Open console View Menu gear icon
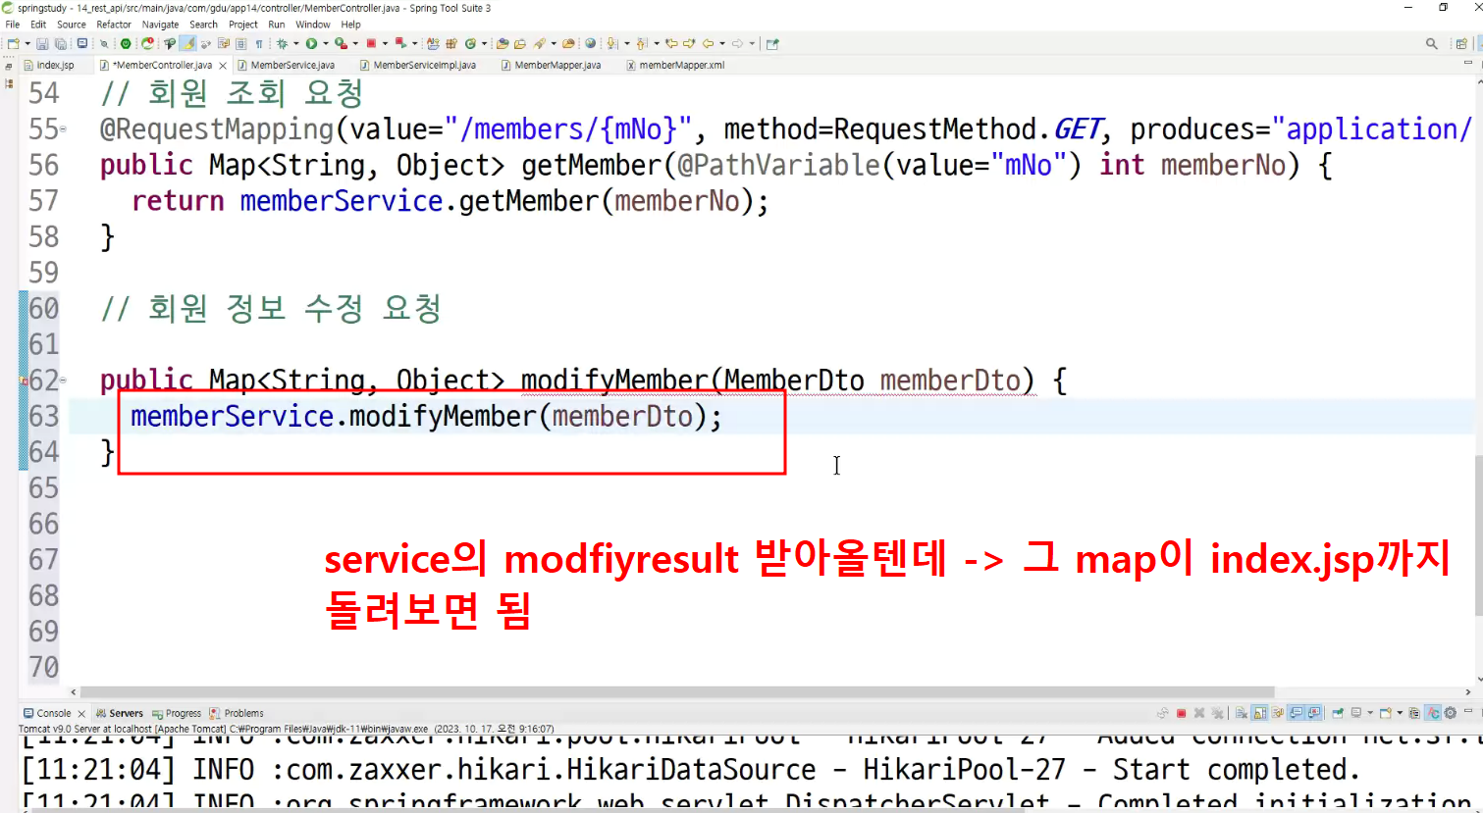The image size is (1483, 813). 1450,713
